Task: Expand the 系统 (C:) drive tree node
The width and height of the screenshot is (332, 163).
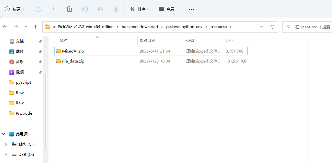Action: click(x=6, y=144)
